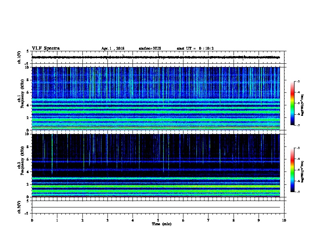Click time axis tick label "2"

[x=82, y=220]
